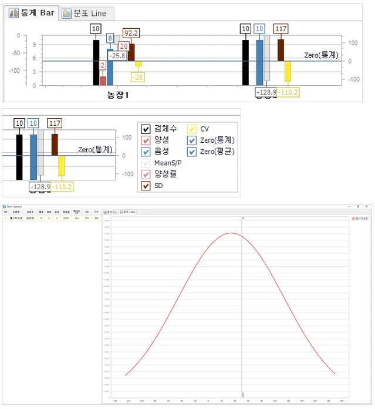375x409 pixels.
Task: Click the vertical marker line on the distribution chart
Action: click(242, 308)
